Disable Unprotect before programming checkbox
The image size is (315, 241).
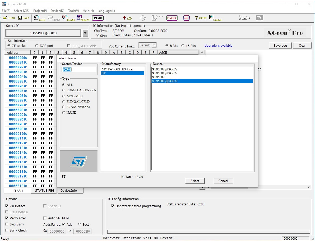113,206
